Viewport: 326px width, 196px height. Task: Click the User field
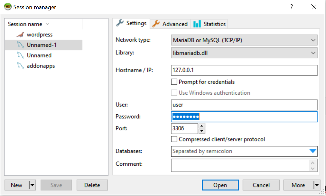[x=244, y=105]
